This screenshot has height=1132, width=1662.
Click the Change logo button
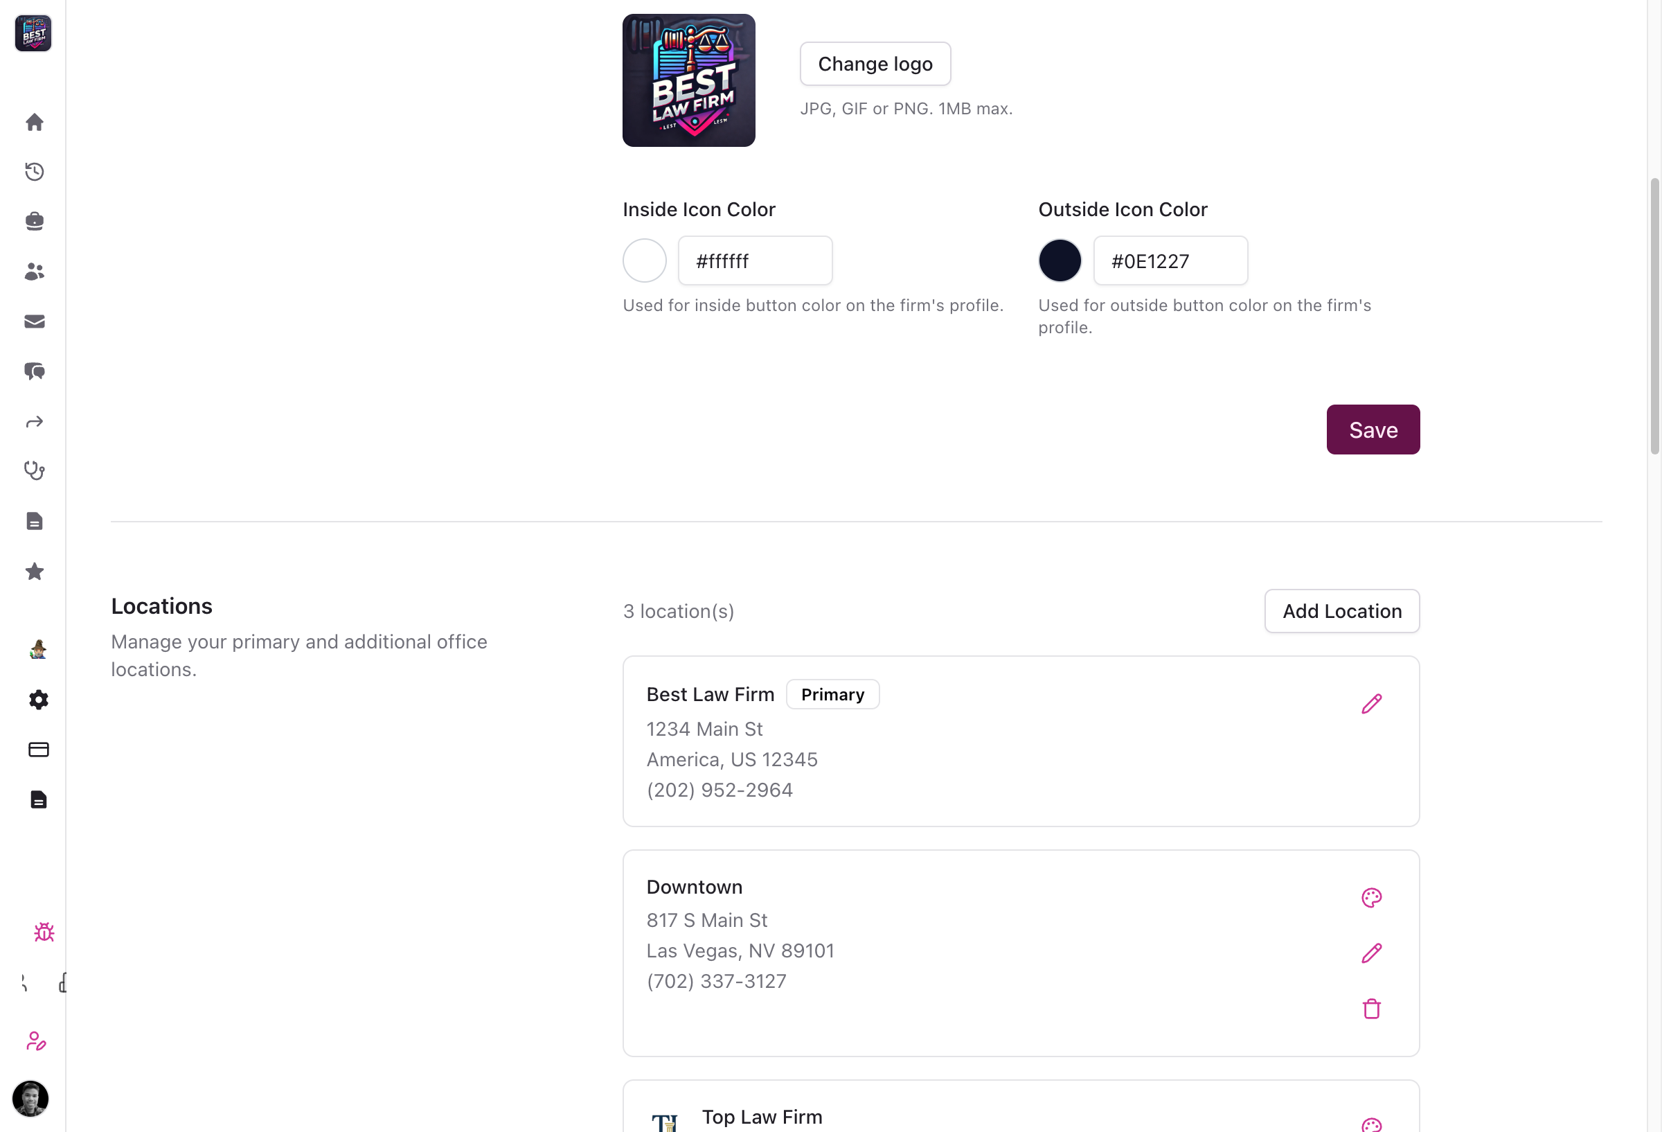[x=875, y=64]
